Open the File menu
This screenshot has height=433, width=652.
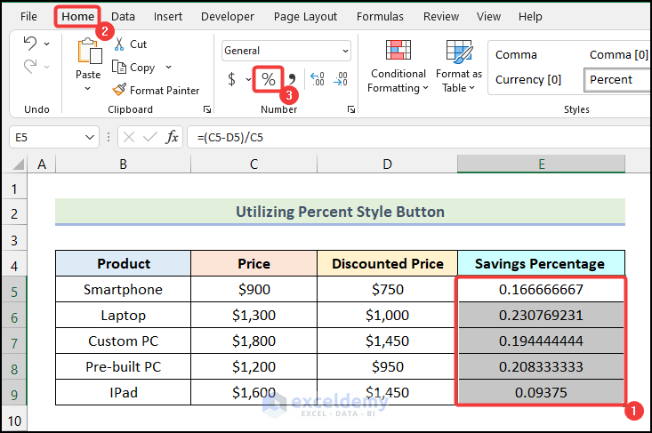tap(28, 16)
